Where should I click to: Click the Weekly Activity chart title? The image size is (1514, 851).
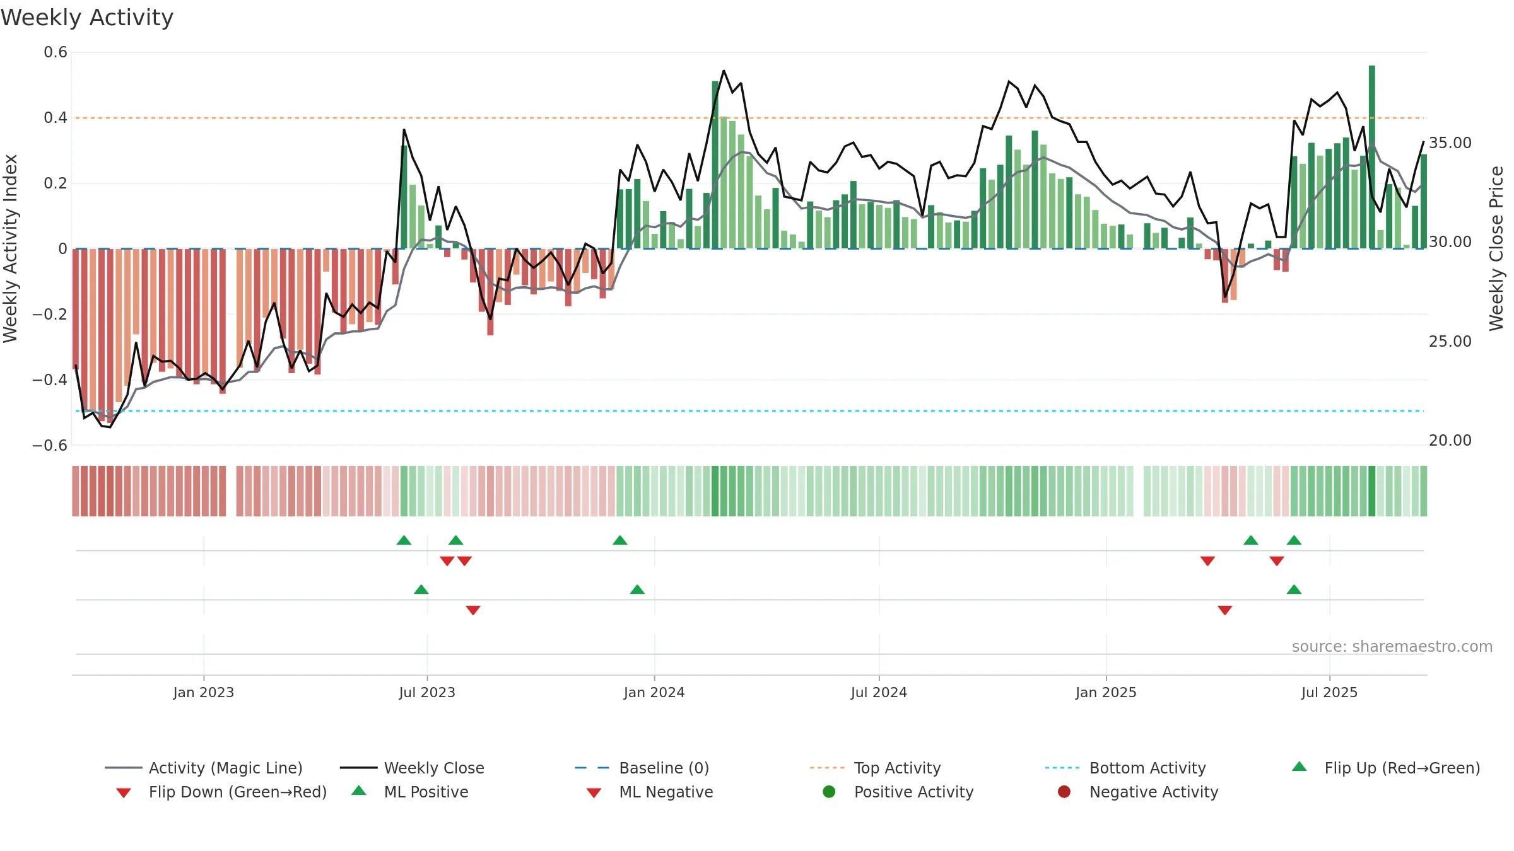(x=87, y=18)
